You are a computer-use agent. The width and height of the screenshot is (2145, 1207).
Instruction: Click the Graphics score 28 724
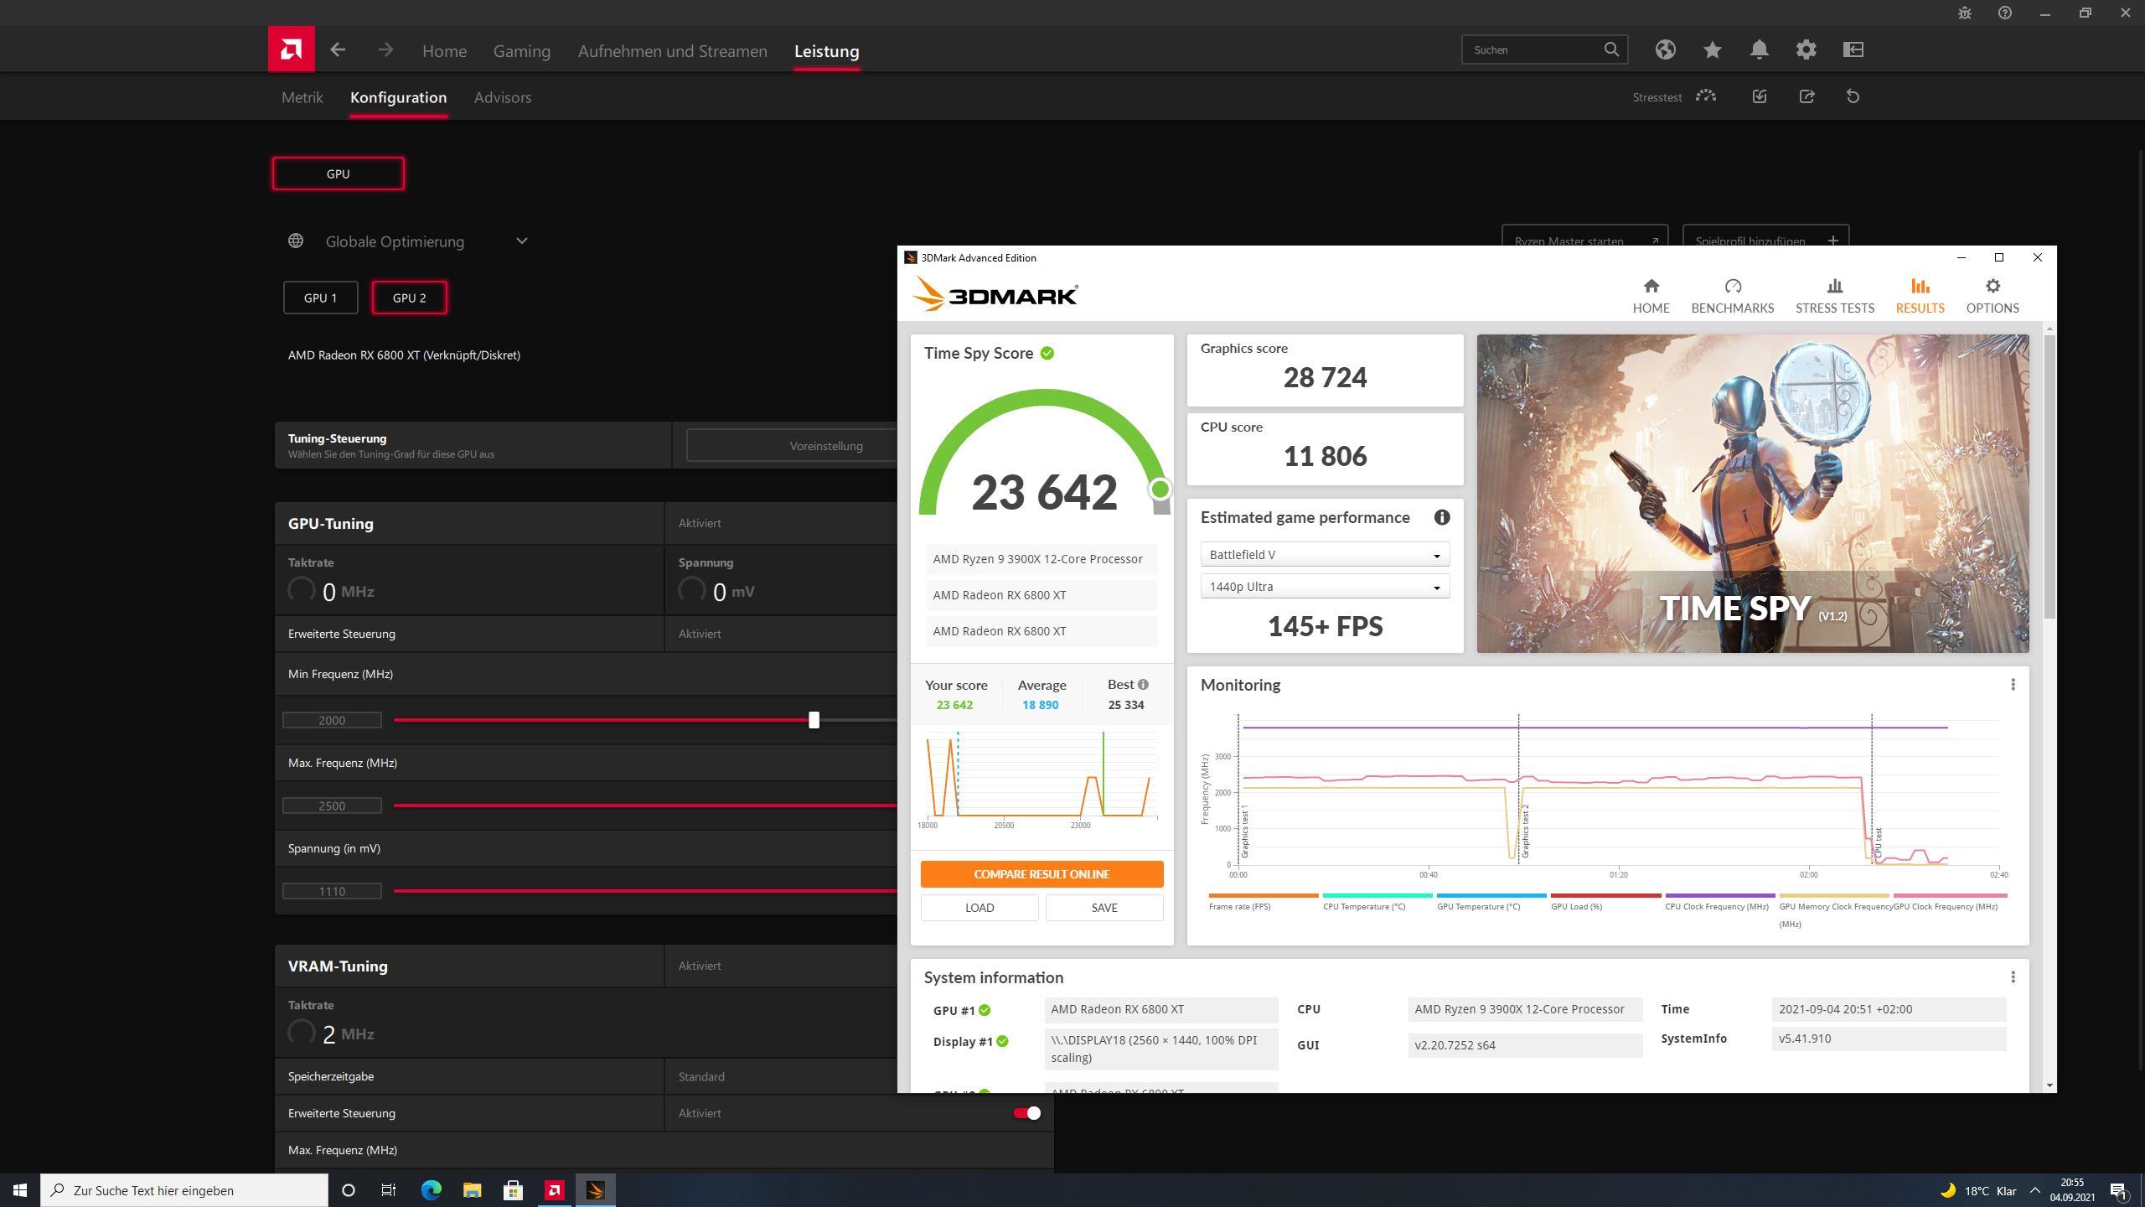coord(1325,378)
